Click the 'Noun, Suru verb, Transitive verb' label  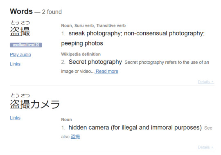click(93, 26)
